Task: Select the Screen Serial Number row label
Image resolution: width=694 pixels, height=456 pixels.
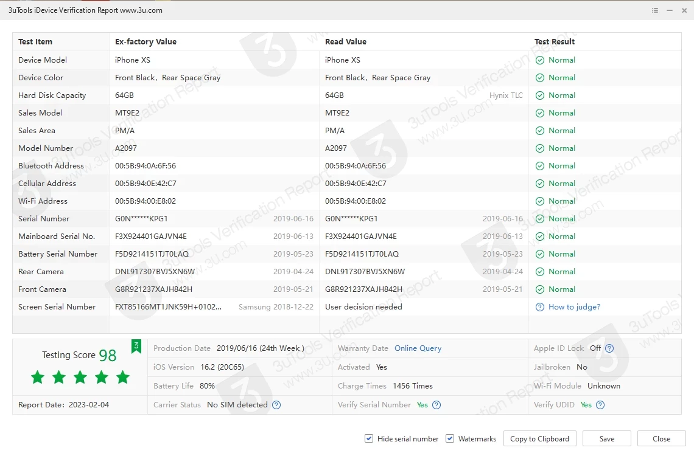Action: tap(57, 306)
